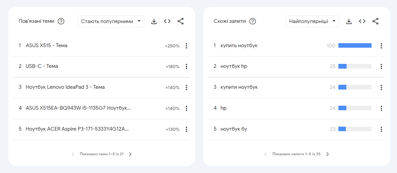Download Схожі запити data as CSV
Screen dimensions: 397x173
(x=349, y=21)
